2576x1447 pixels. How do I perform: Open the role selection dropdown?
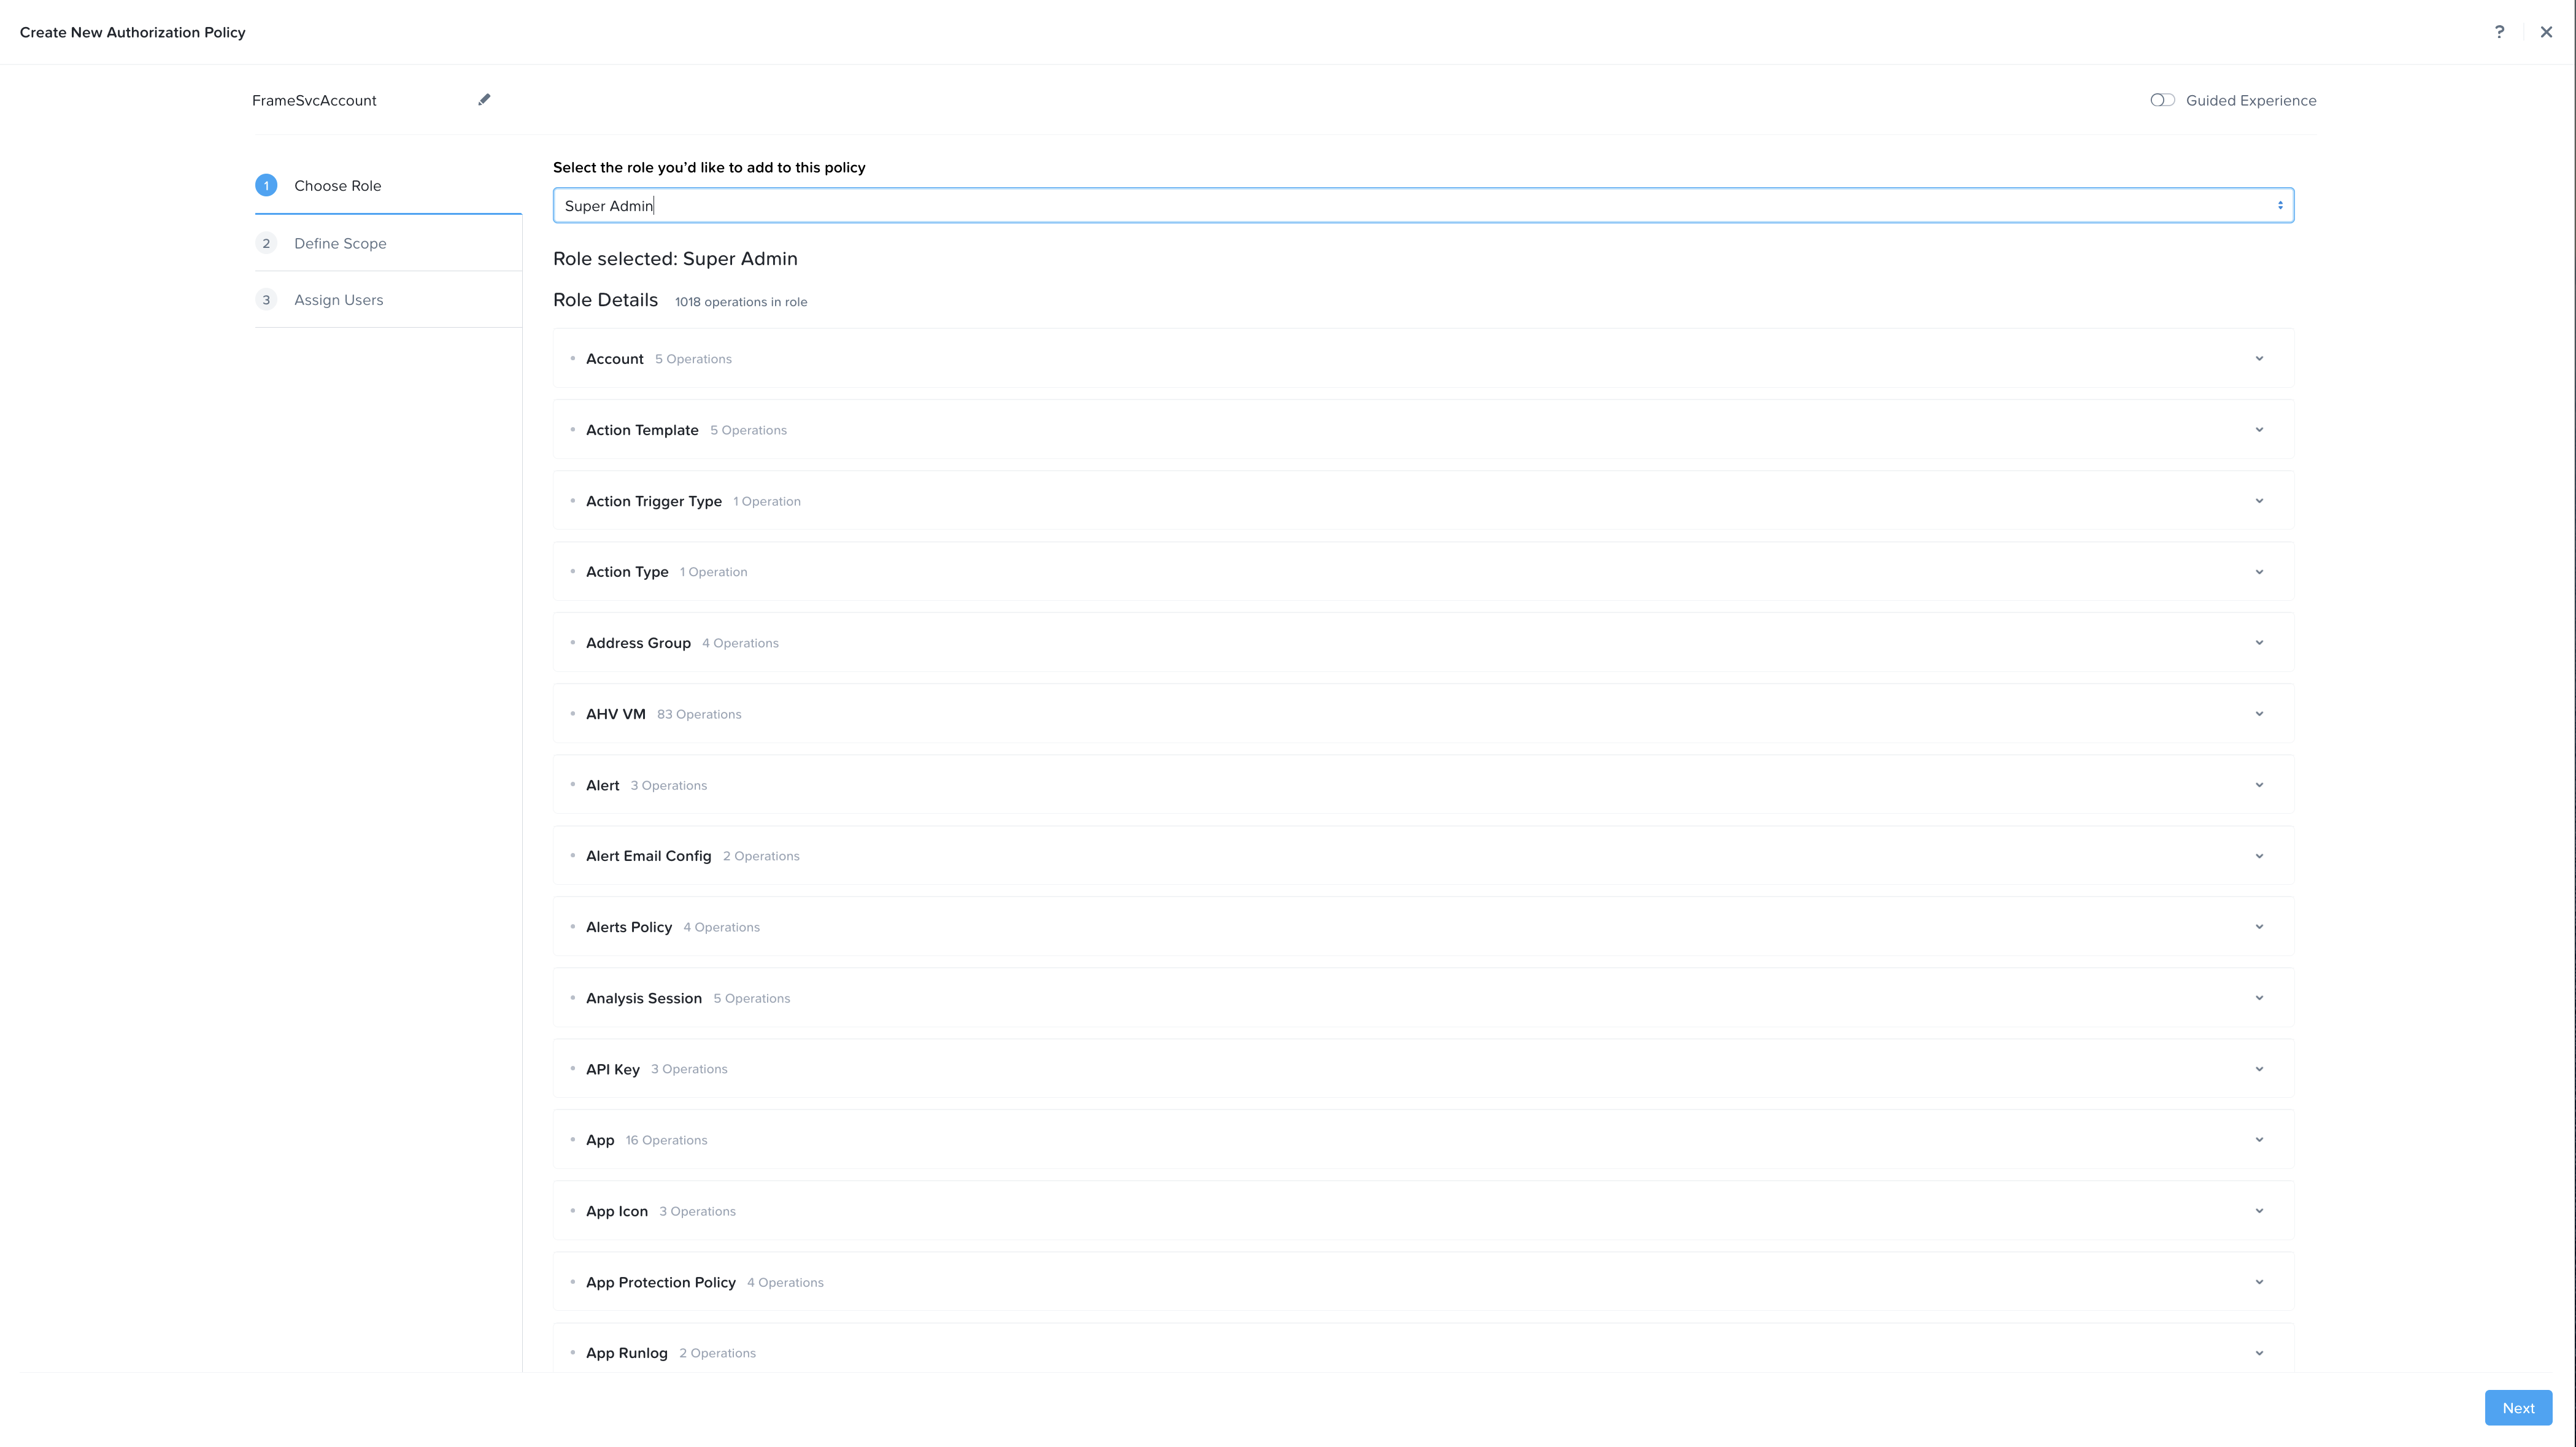(2280, 205)
